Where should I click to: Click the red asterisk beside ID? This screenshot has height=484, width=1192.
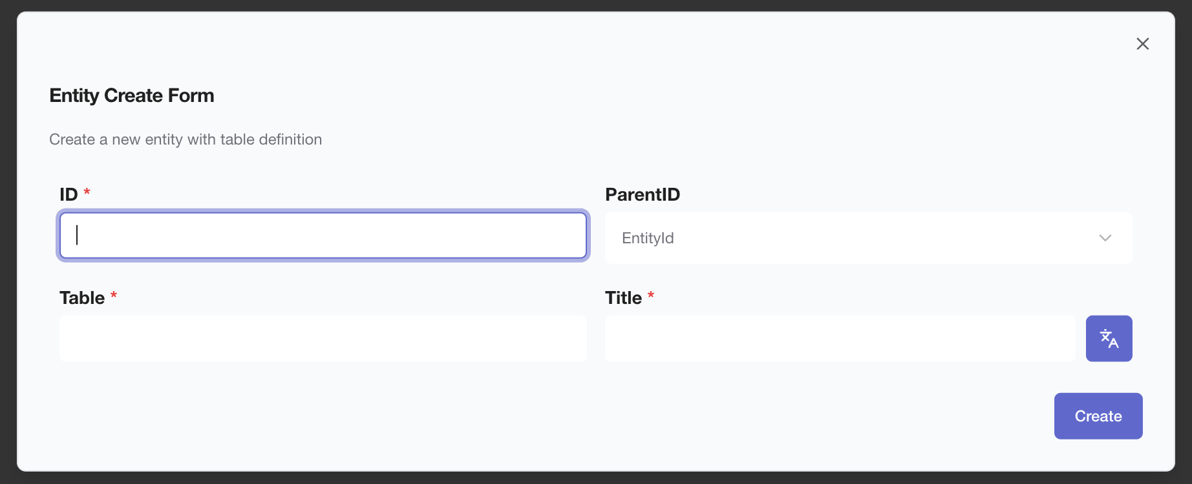click(87, 192)
